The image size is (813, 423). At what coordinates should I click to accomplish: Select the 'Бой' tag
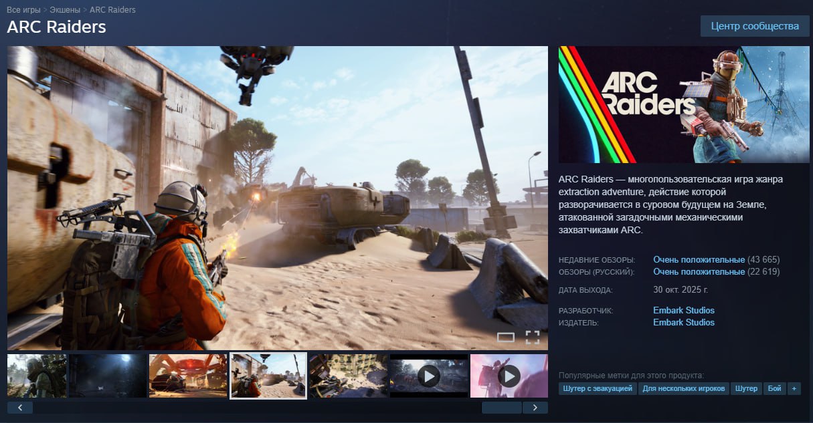(x=774, y=388)
